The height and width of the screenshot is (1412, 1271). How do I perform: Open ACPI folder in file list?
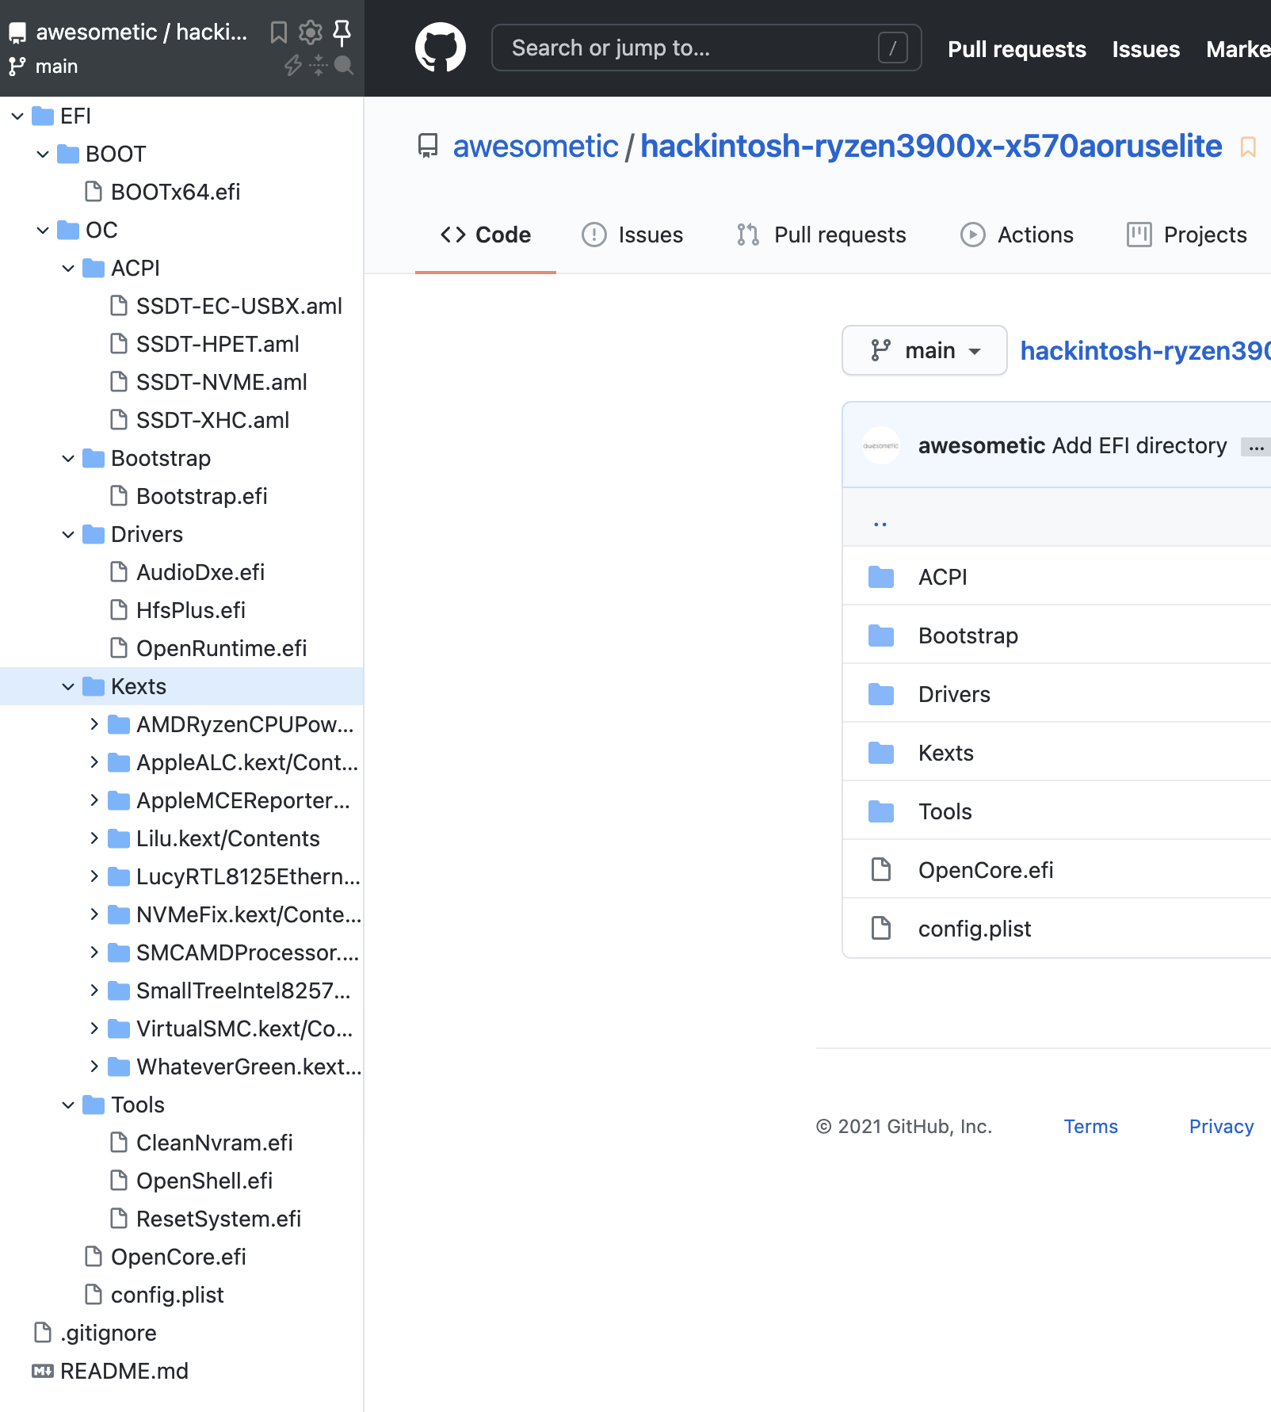[x=943, y=577]
